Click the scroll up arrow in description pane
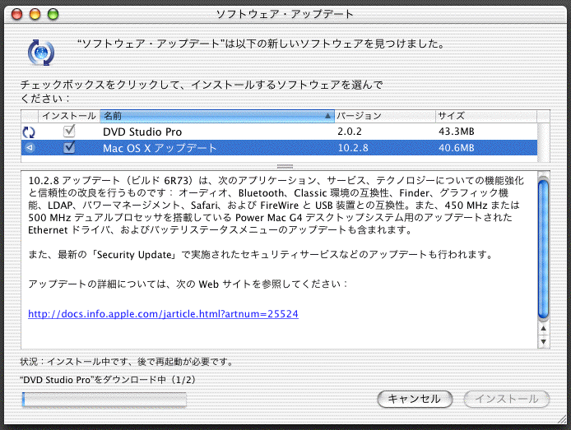This screenshot has width=571, height=430. click(543, 329)
